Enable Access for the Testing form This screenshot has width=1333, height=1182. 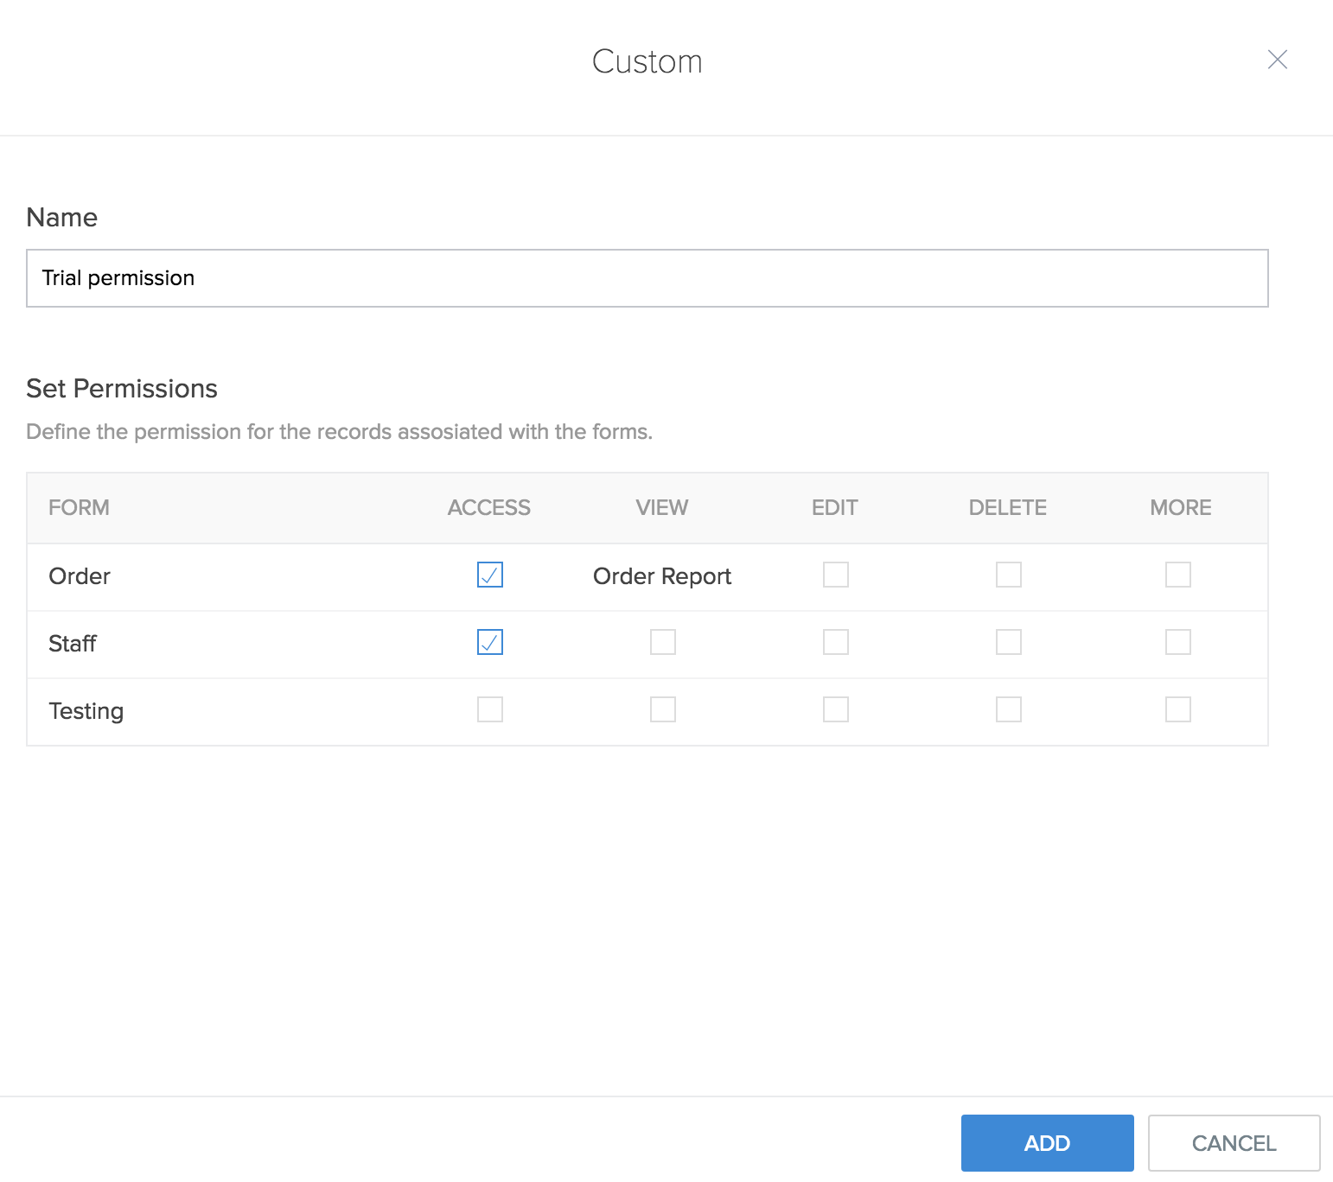[x=490, y=710]
